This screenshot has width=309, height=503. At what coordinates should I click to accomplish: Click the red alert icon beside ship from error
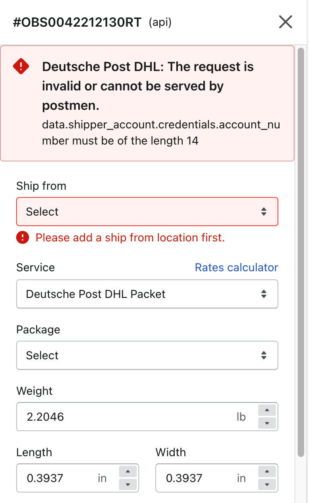(x=23, y=238)
